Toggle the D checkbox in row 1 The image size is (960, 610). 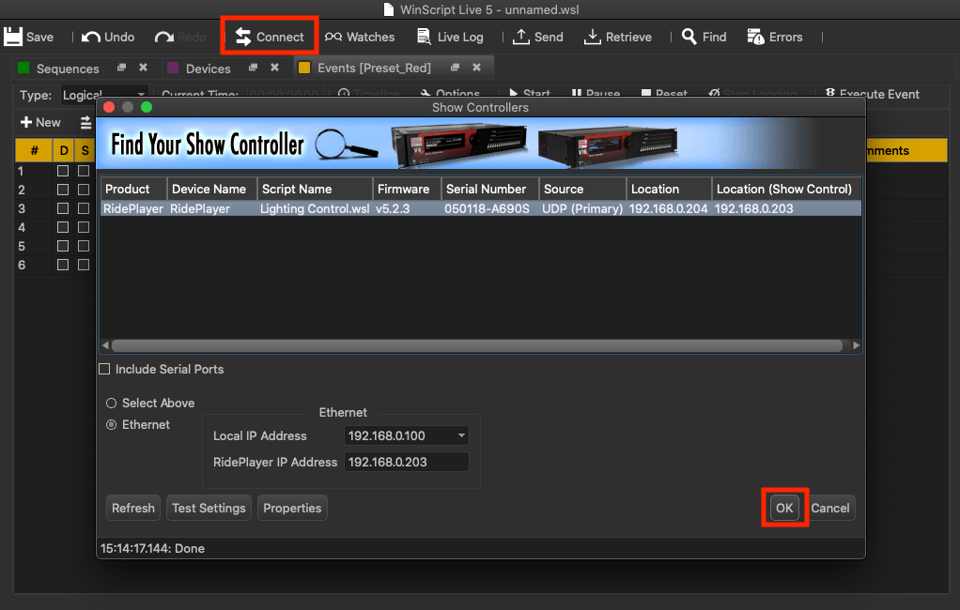62,171
